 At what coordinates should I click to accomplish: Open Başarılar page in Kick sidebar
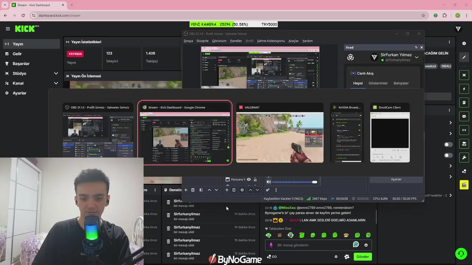coord(31,64)
